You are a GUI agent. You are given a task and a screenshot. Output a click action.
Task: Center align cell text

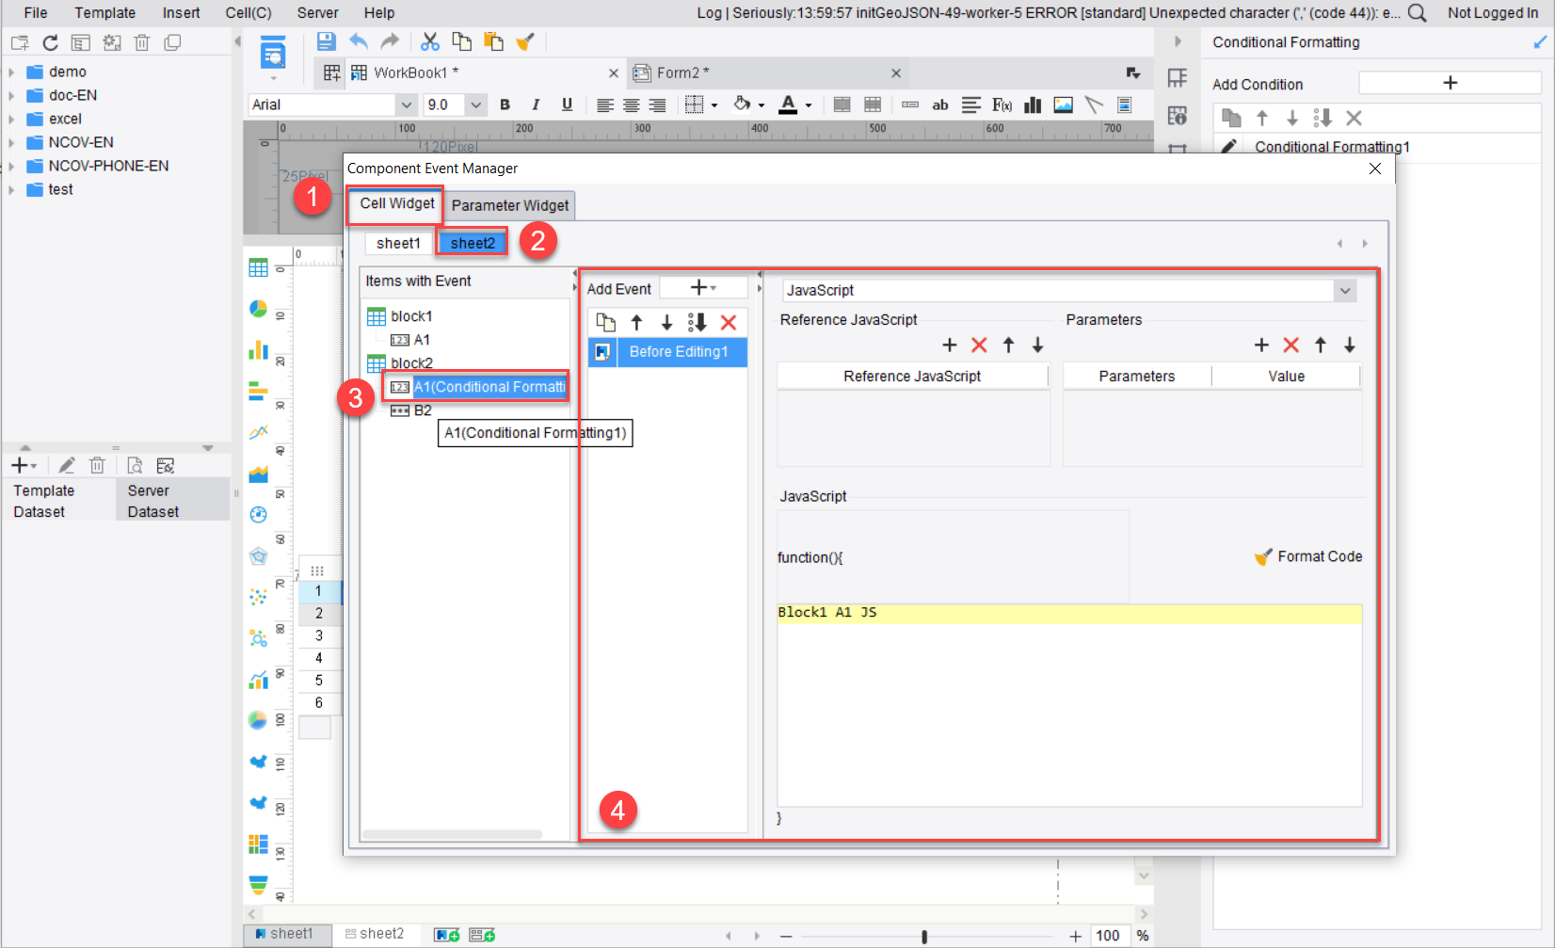tap(632, 105)
